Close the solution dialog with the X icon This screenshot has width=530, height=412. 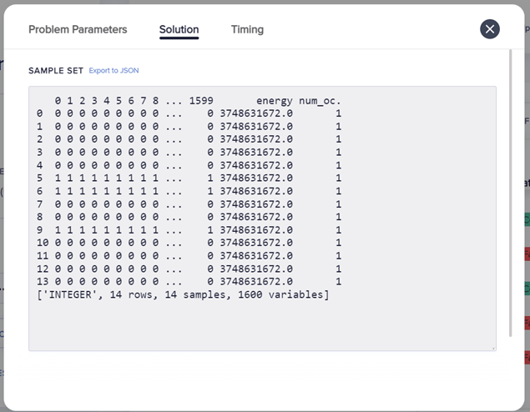pos(490,29)
